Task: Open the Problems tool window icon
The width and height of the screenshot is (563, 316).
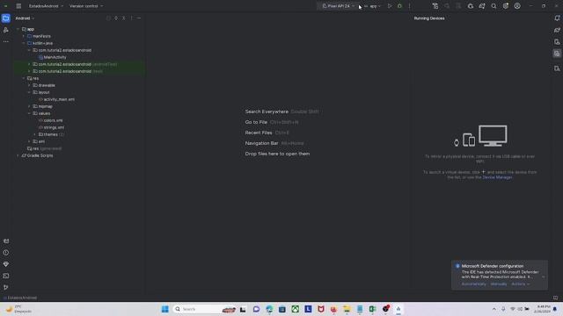Action: [6, 253]
